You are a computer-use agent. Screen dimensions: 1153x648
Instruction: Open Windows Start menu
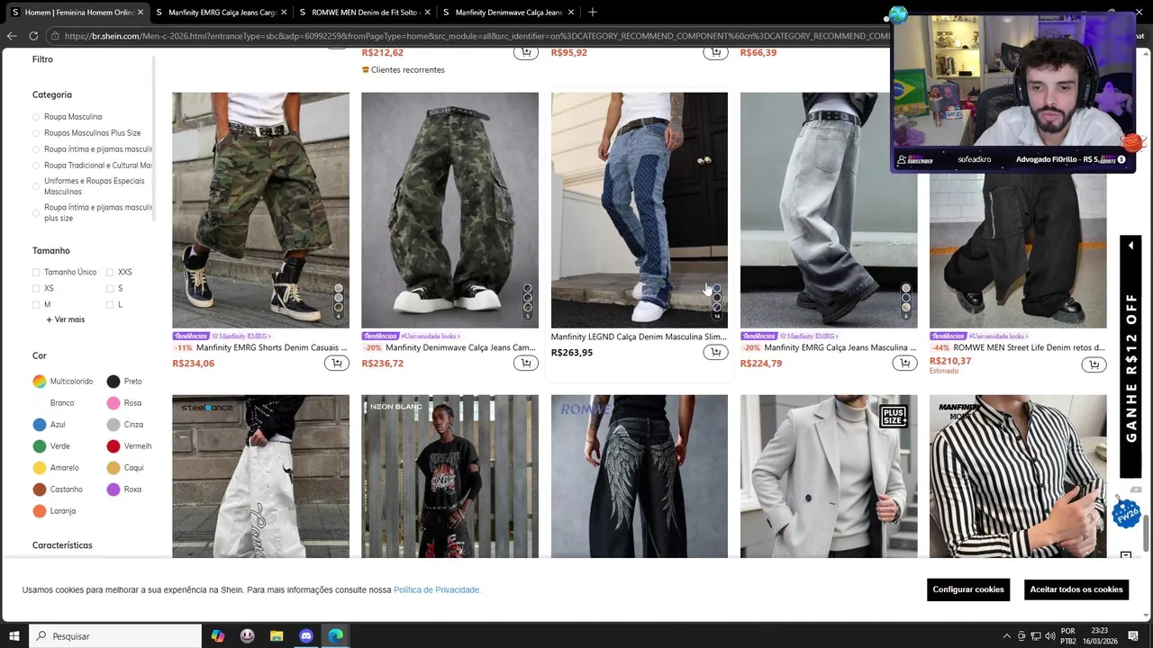(x=14, y=636)
